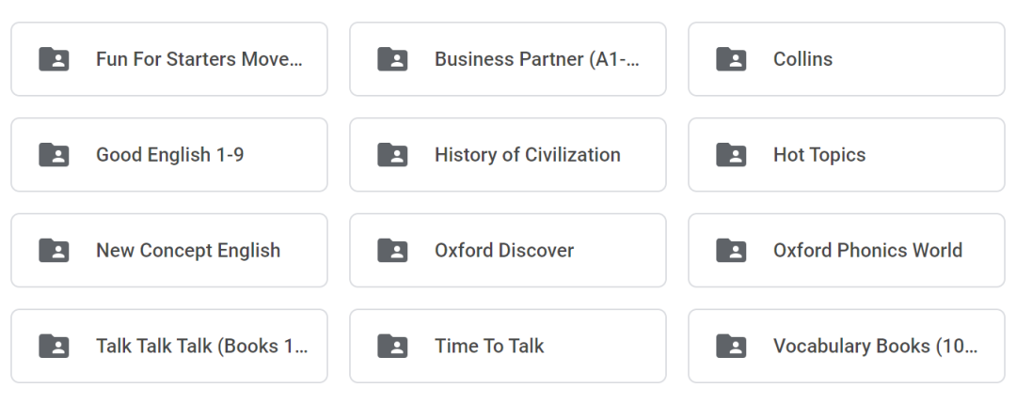The width and height of the screenshot is (1016, 402).
Task: Click folder icon beside Good English 1-9
Action: [x=54, y=155]
